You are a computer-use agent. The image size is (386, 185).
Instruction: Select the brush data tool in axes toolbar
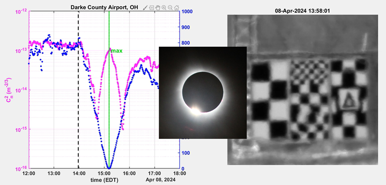(145, 8)
